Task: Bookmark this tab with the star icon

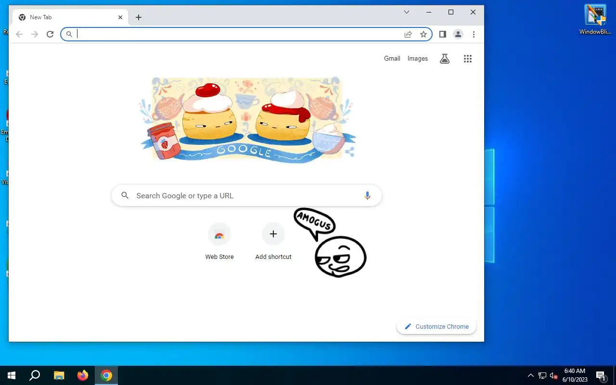Action: pyautogui.click(x=423, y=34)
